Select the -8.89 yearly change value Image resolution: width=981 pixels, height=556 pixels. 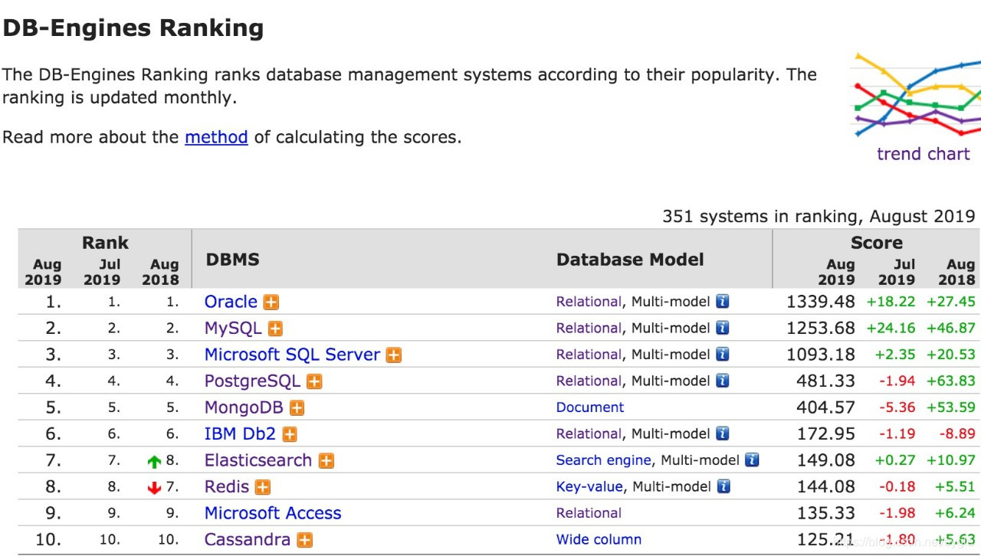957,433
